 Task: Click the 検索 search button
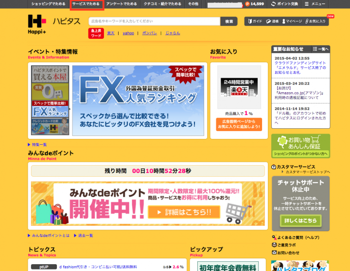(x=229, y=21)
